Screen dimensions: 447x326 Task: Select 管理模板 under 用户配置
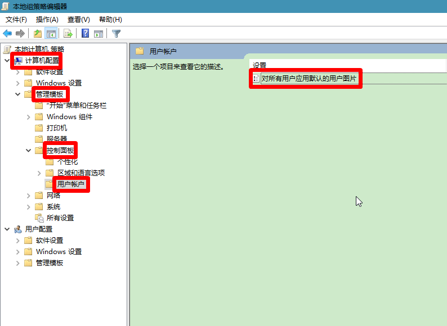click(x=50, y=263)
